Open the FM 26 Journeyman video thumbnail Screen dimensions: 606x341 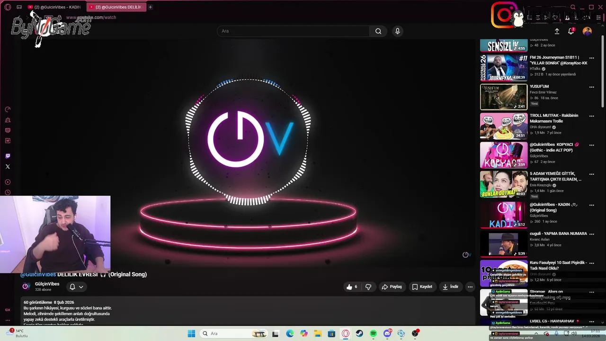coord(504,68)
